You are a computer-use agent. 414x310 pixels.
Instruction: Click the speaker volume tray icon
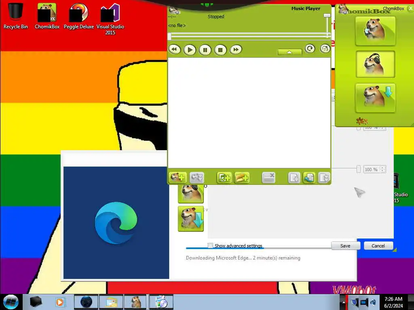[374, 302]
